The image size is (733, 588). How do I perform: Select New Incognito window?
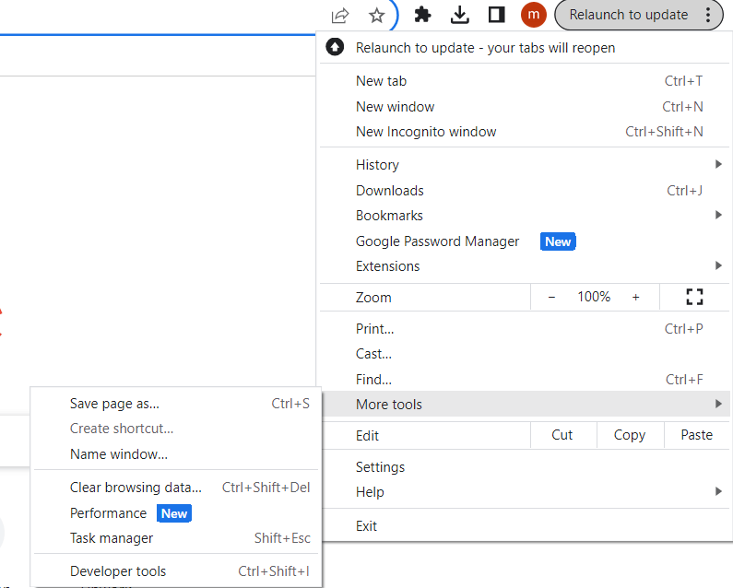point(426,132)
